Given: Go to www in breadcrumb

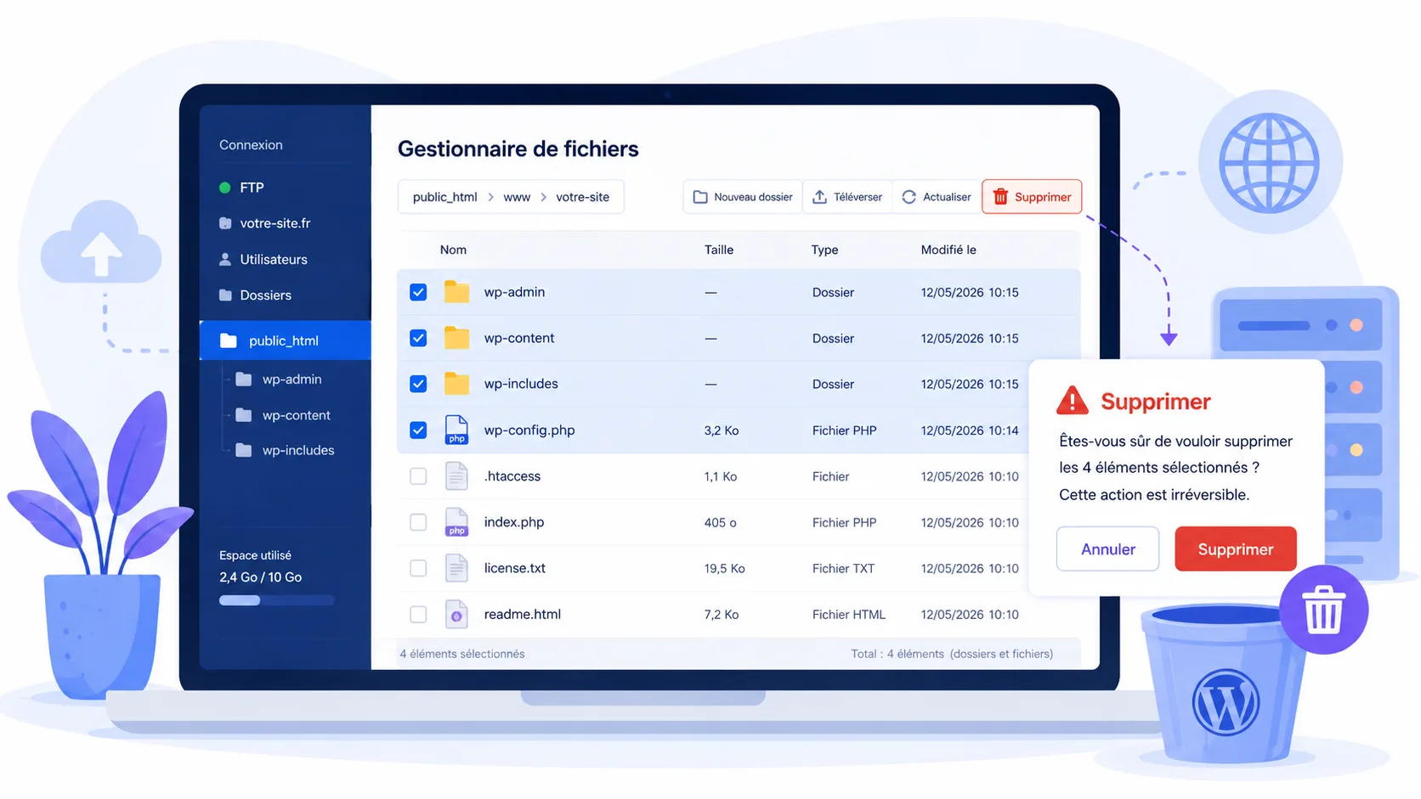Looking at the screenshot, I should (517, 197).
